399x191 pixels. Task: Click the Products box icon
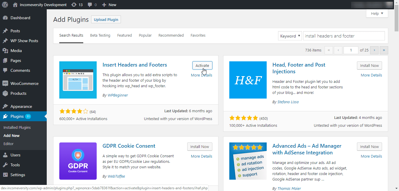5,93
